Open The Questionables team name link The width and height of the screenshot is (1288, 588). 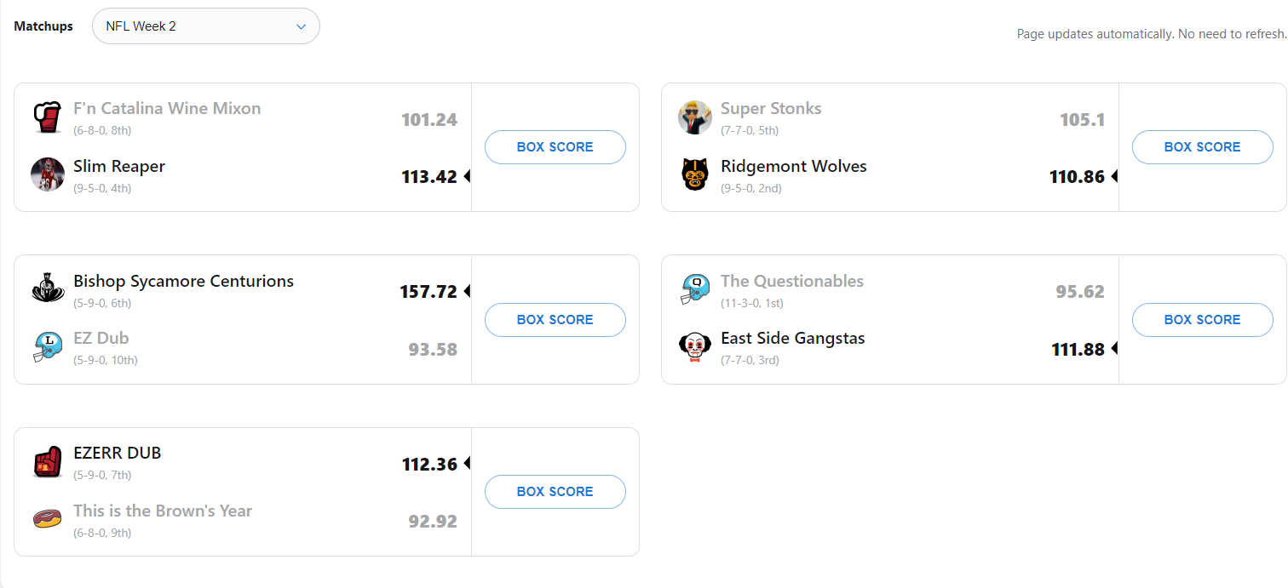pyautogui.click(x=792, y=281)
